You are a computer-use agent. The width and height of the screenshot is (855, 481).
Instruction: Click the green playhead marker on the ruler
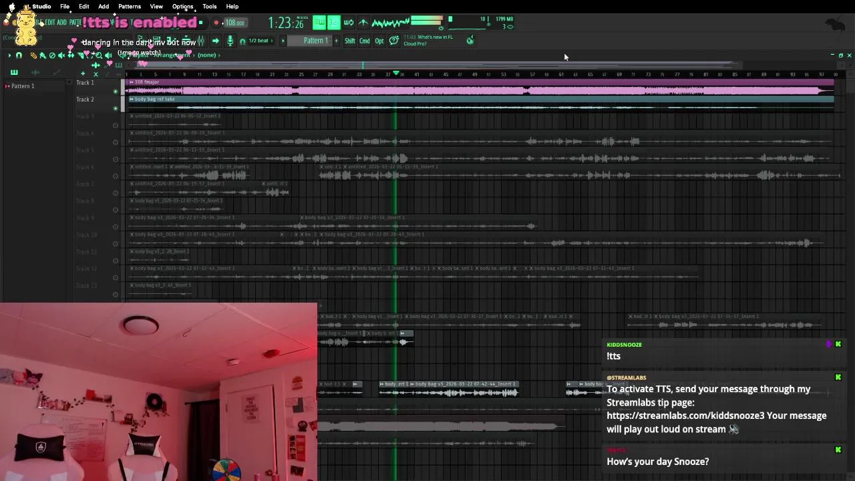396,73
